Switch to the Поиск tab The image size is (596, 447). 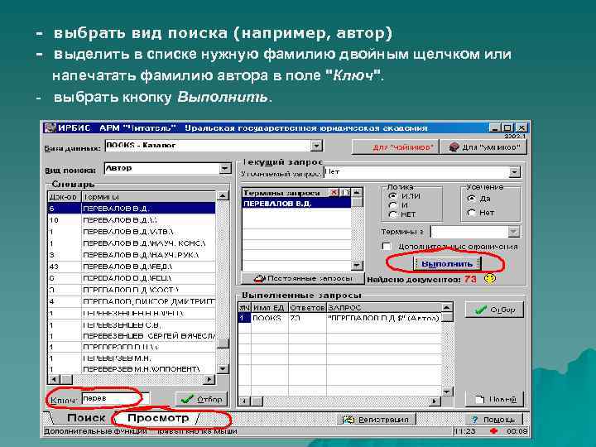[x=86, y=418]
